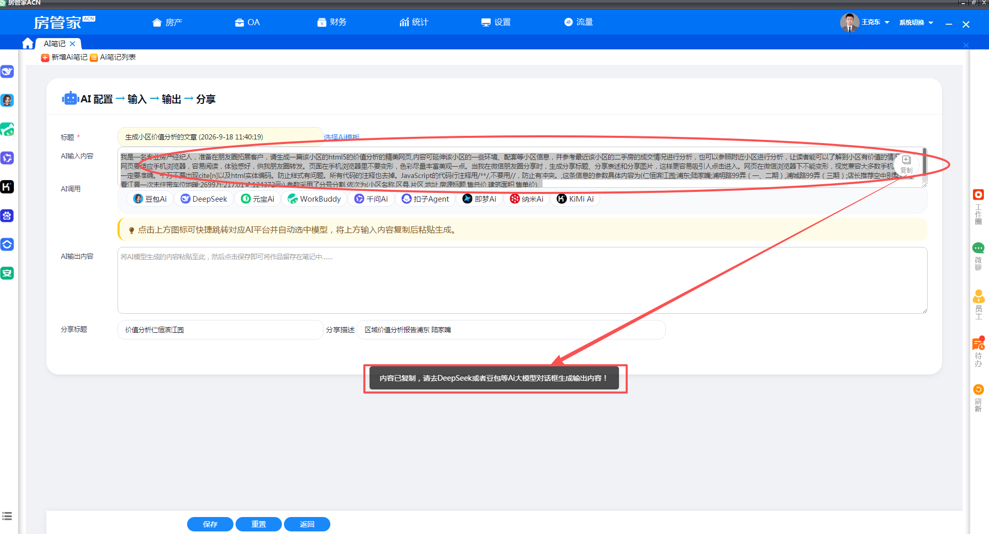989x534 pixels.
Task: Click the 分享标题 input field
Action: point(221,330)
